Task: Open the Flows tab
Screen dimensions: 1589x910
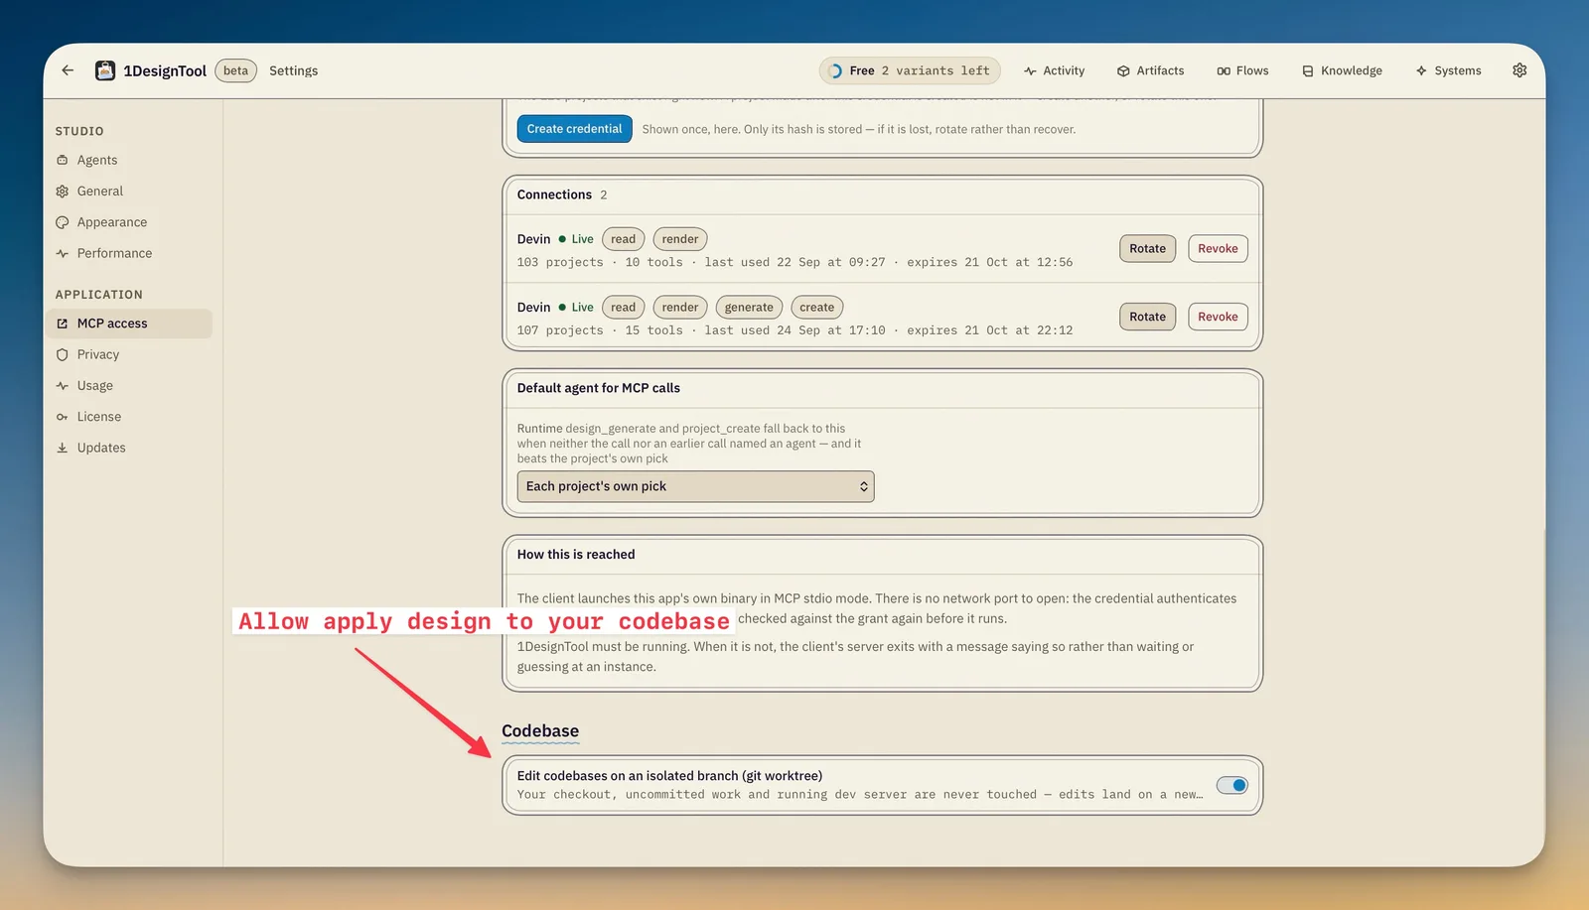Action: [1243, 71]
